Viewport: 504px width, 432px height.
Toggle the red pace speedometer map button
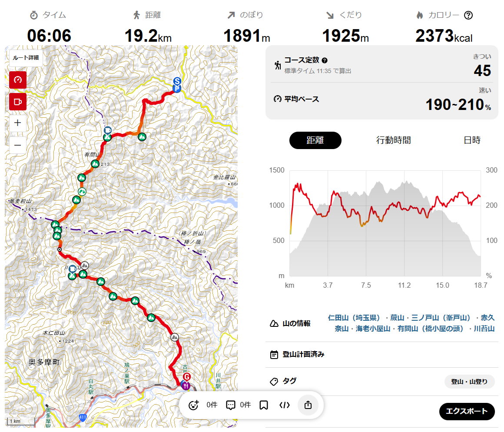pyautogui.click(x=18, y=80)
